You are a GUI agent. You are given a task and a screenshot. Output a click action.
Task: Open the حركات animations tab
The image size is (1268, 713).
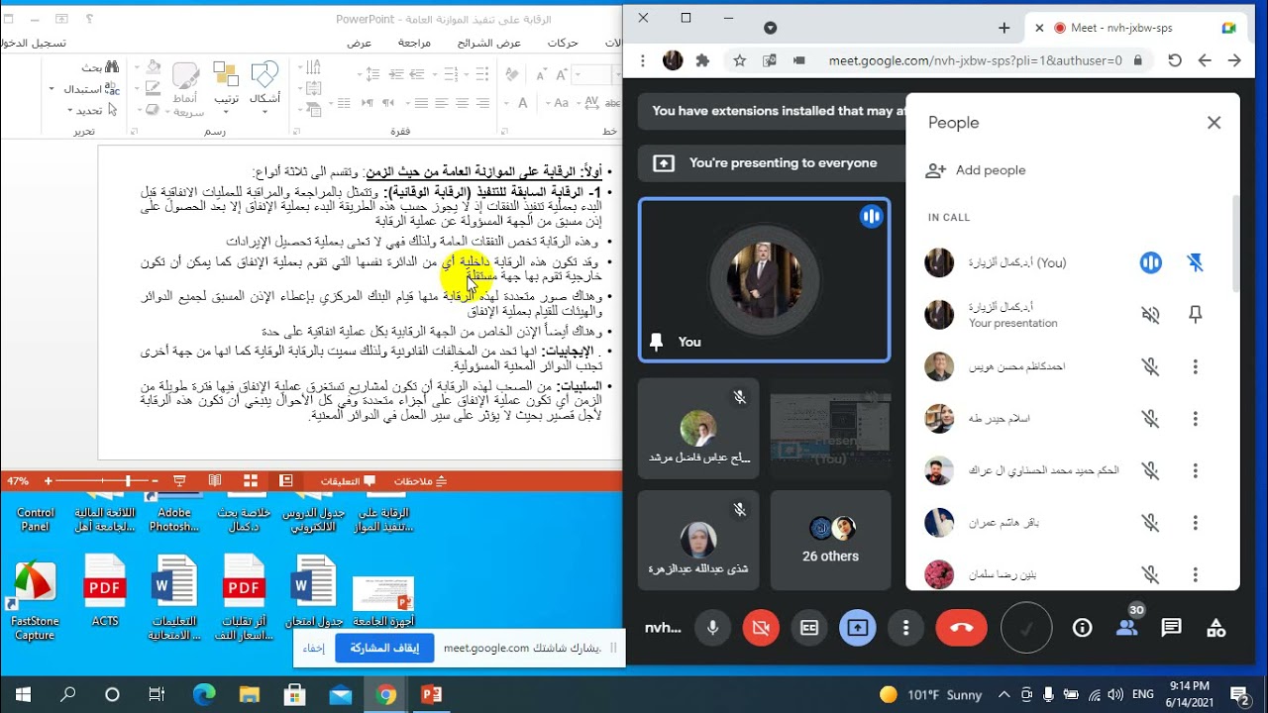(x=563, y=43)
